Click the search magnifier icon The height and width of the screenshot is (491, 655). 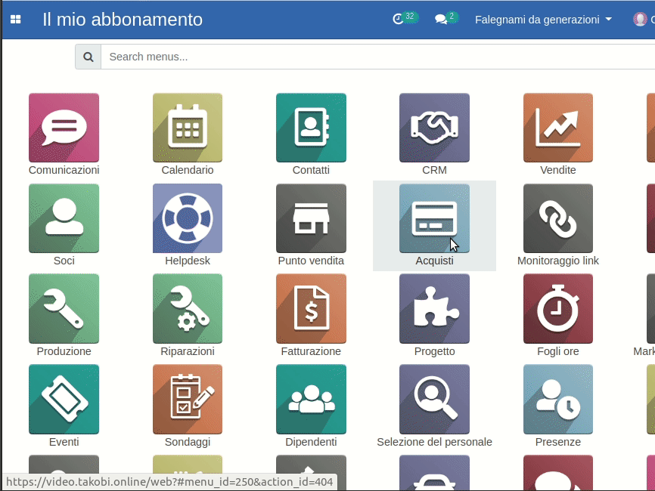pos(88,57)
